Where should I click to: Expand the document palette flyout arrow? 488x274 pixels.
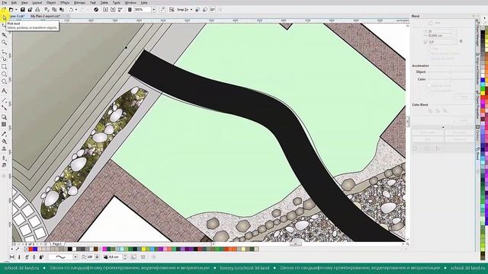click(x=12, y=249)
